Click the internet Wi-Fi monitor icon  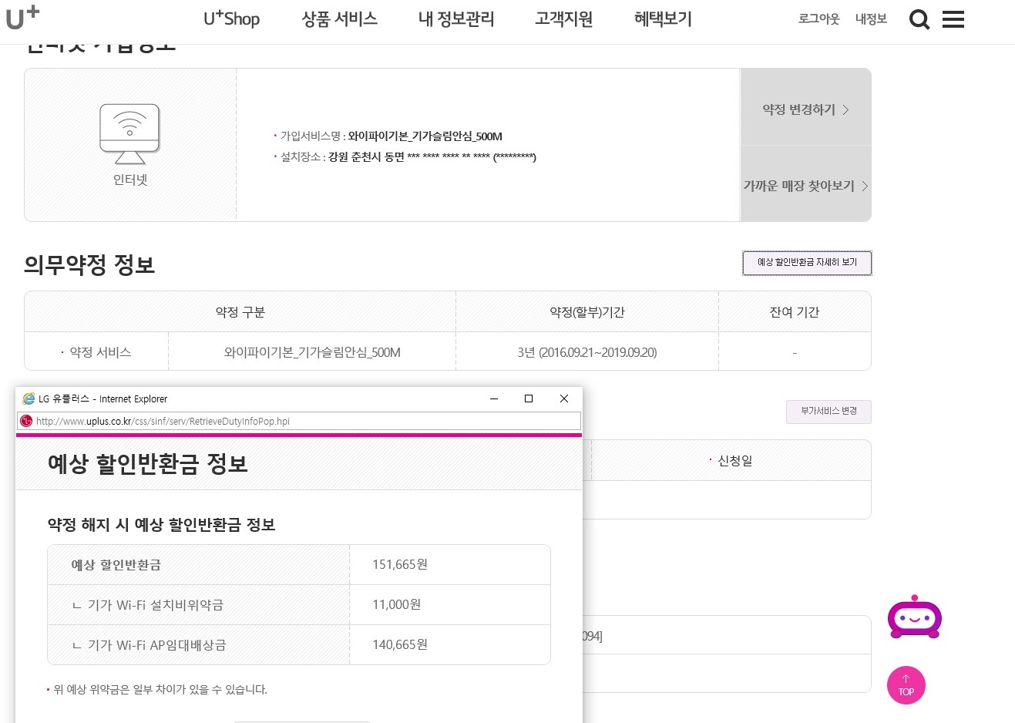(x=129, y=134)
